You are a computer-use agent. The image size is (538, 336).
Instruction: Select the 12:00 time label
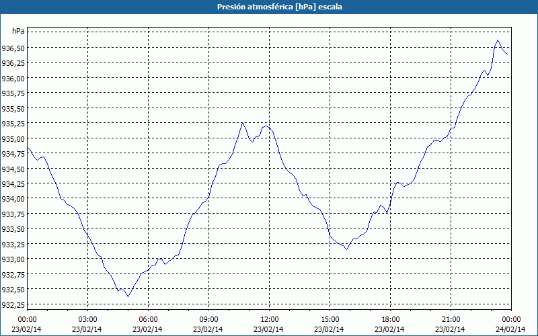[x=270, y=320]
